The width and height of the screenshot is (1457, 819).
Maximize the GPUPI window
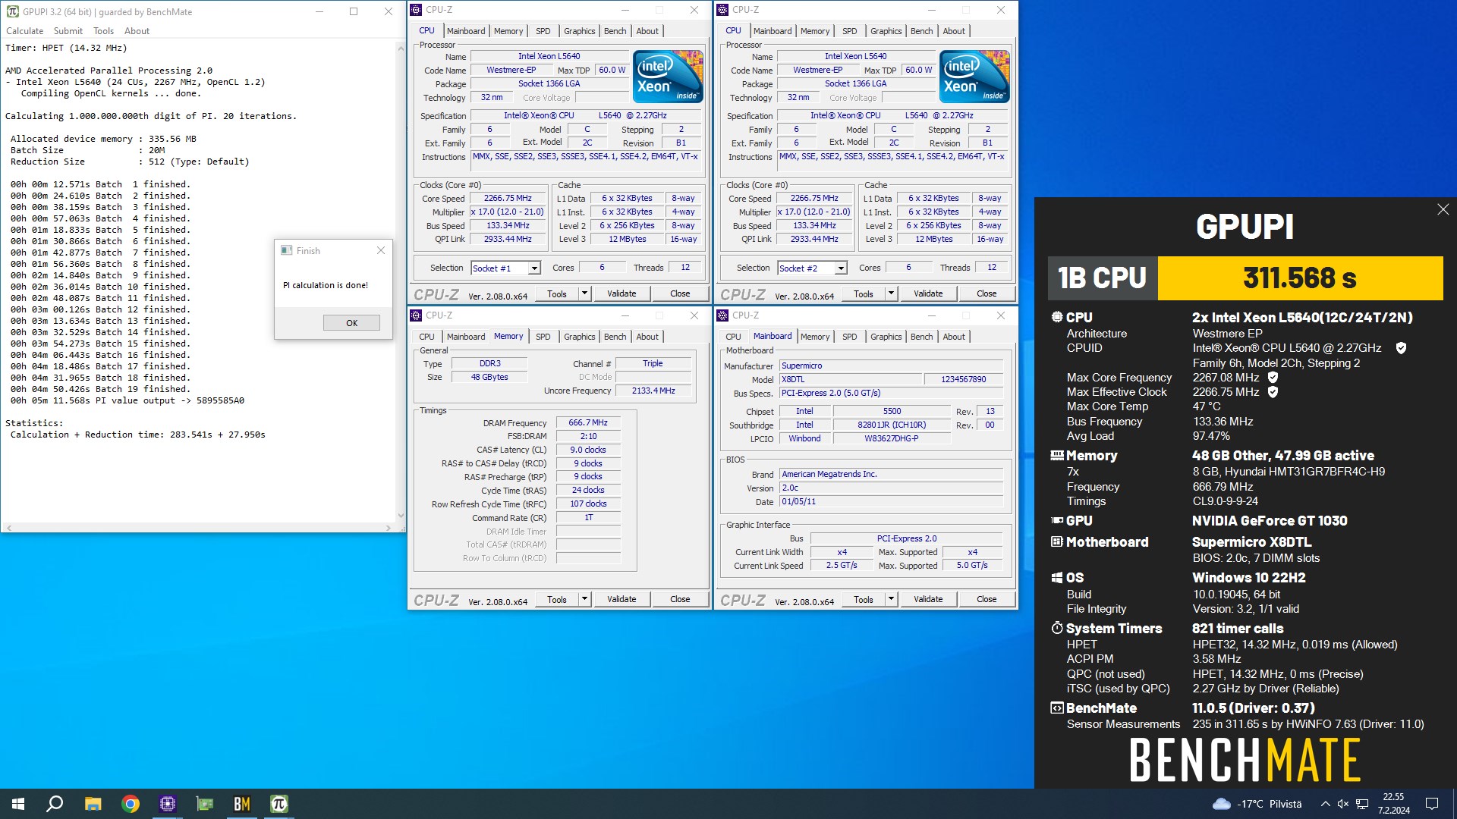[354, 11]
